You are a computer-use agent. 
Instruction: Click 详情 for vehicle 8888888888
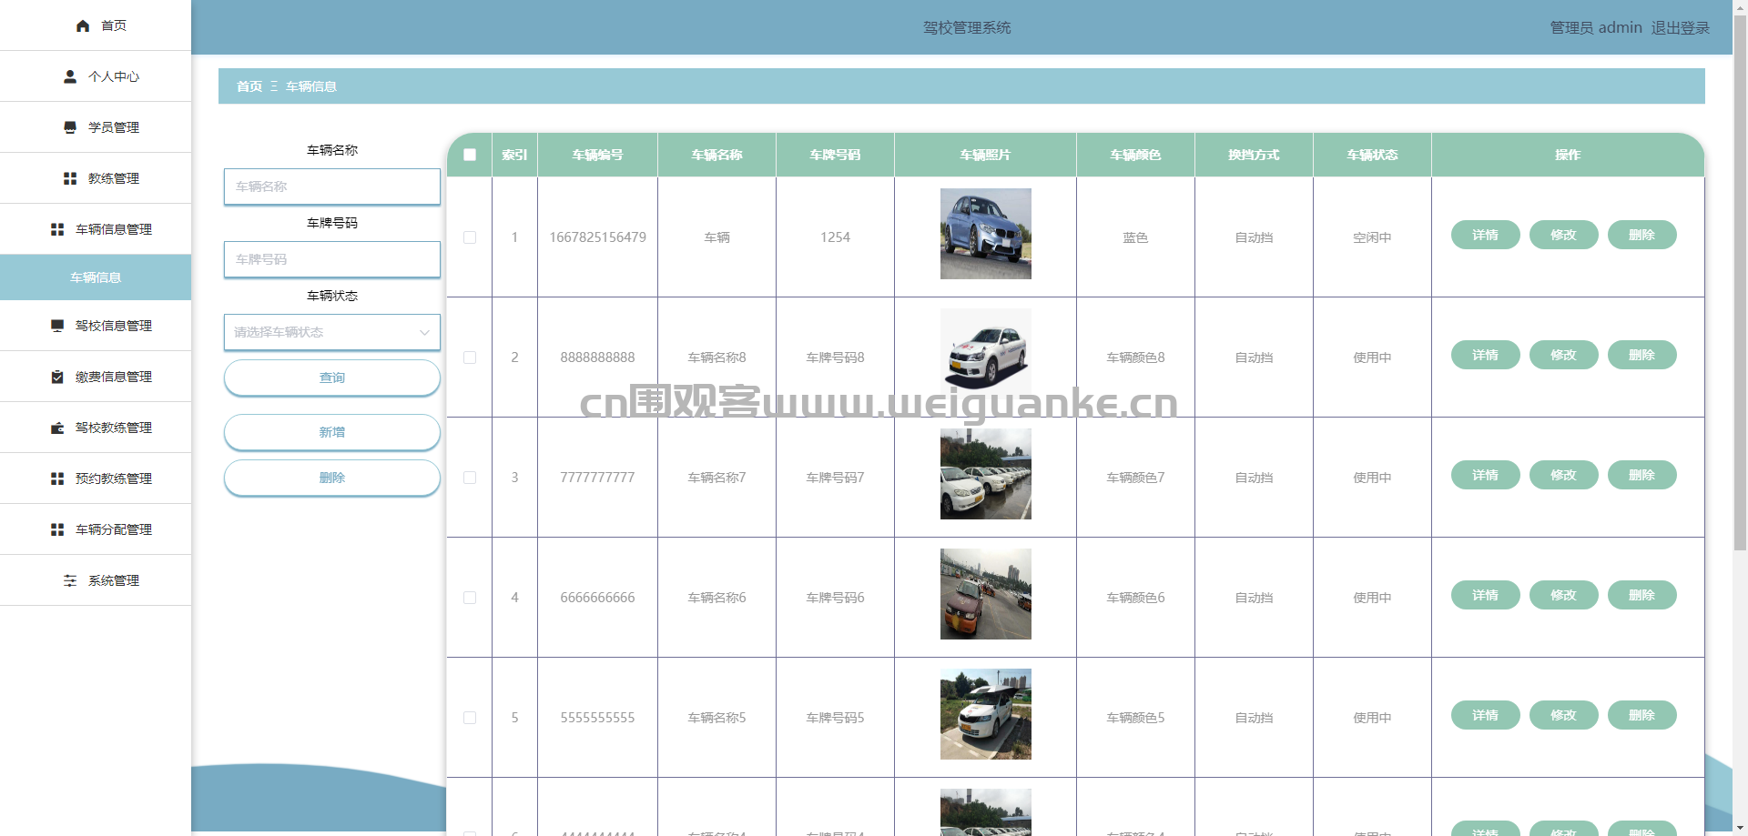1485,355
